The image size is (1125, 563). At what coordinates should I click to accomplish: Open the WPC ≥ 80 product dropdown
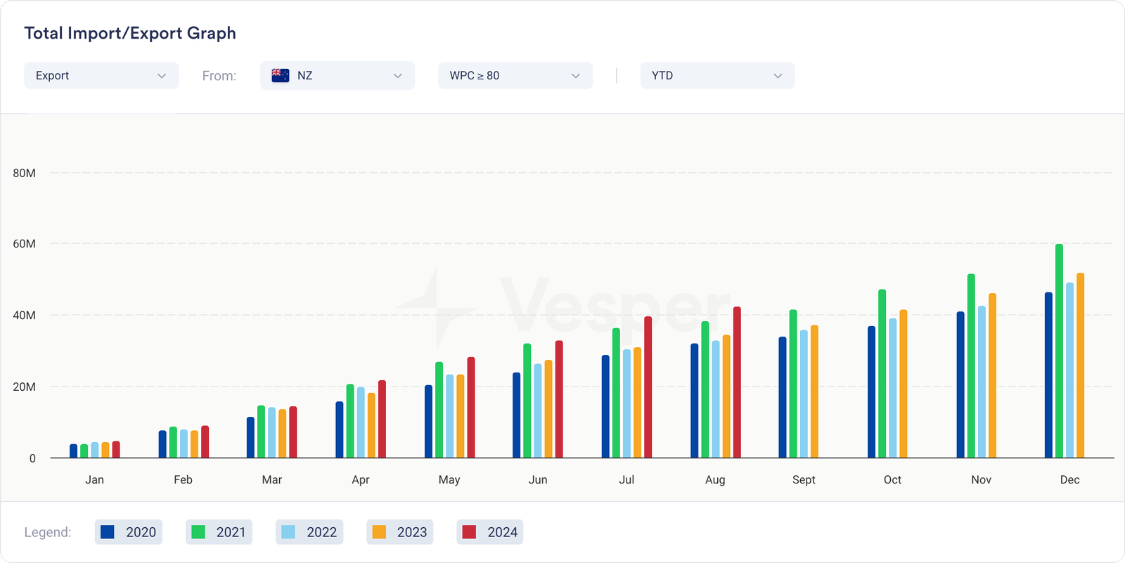515,75
